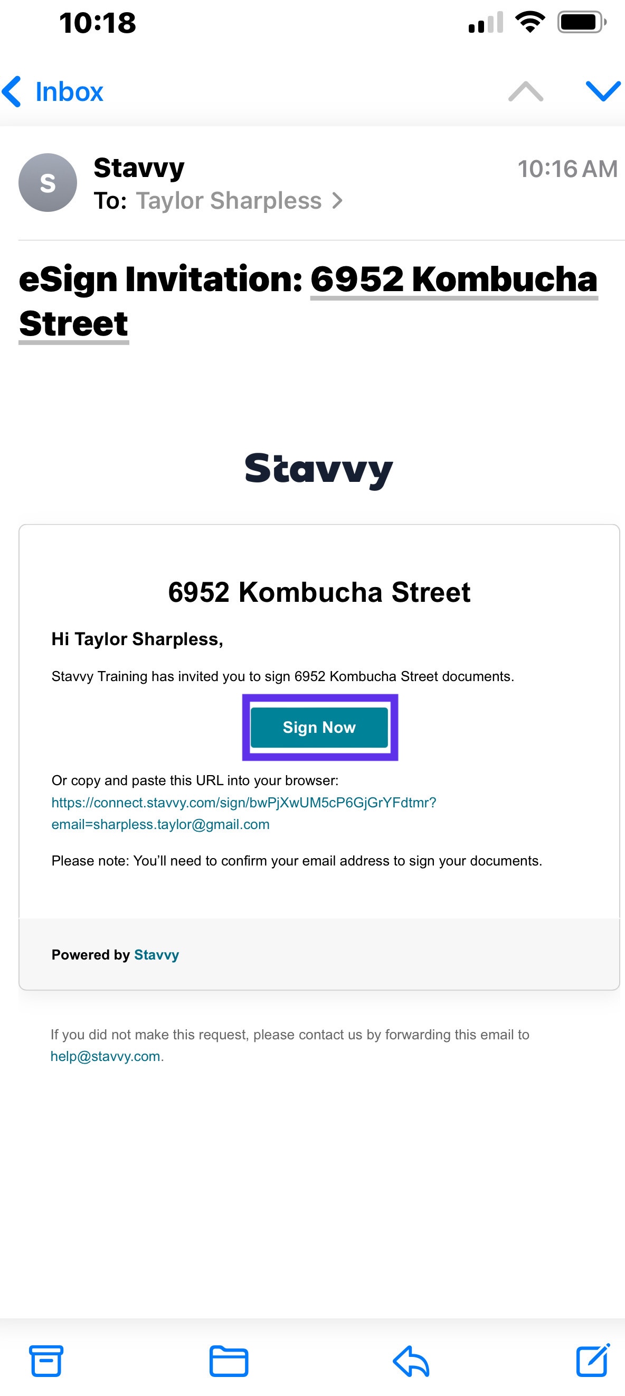
Task: Tap the underlined 6952 Kombucha address in subject
Action: pos(454,280)
